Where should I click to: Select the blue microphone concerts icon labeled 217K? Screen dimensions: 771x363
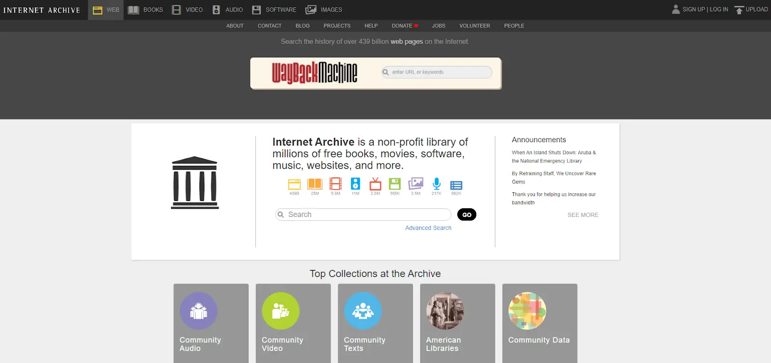437,184
